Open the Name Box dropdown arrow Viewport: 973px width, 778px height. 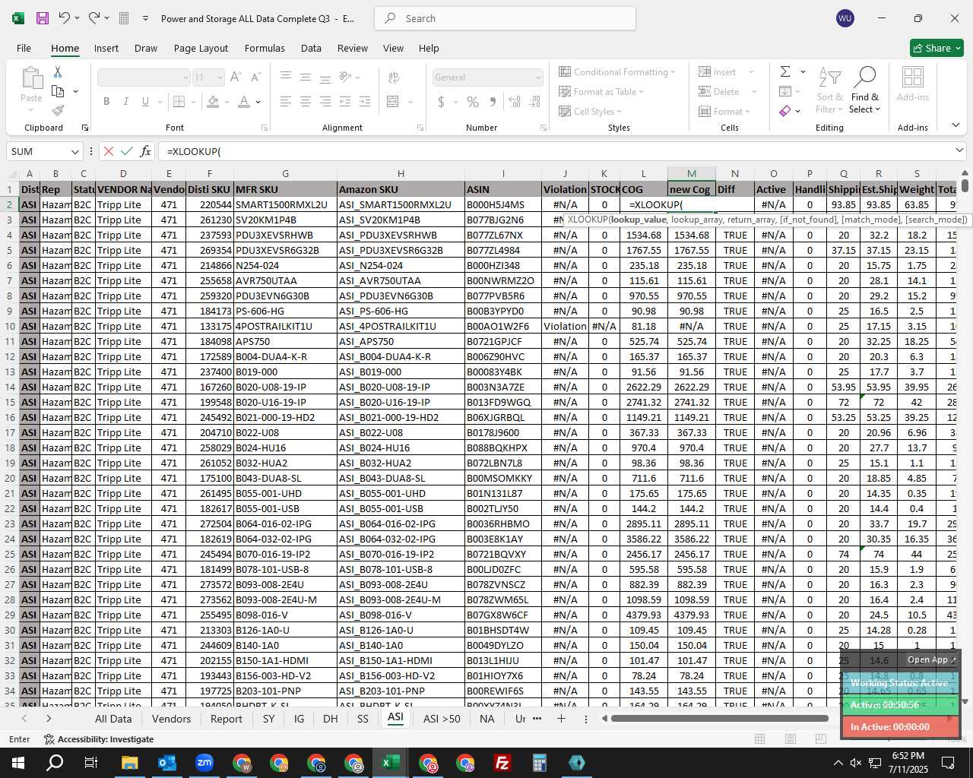[x=74, y=151]
